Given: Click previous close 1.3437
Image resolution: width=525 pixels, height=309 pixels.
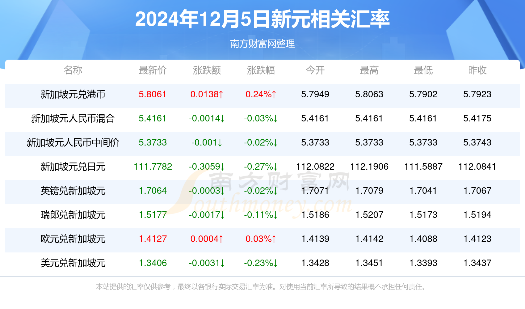Looking at the screenshot, I should pyautogui.click(x=477, y=263).
